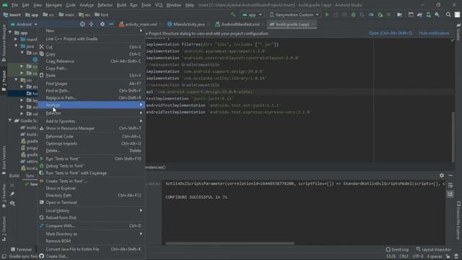Open the app run configuration dropdown
Viewport: 462px width, 260px height.
tap(252, 14)
